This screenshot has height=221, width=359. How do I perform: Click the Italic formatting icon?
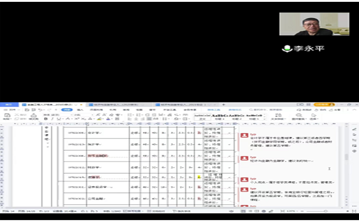(52, 119)
